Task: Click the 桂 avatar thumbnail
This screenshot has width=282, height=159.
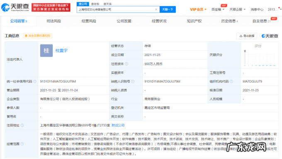Action: (x=46, y=51)
